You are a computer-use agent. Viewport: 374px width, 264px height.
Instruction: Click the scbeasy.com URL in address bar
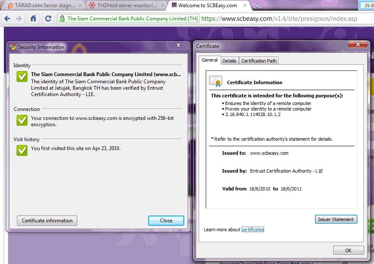point(279,19)
